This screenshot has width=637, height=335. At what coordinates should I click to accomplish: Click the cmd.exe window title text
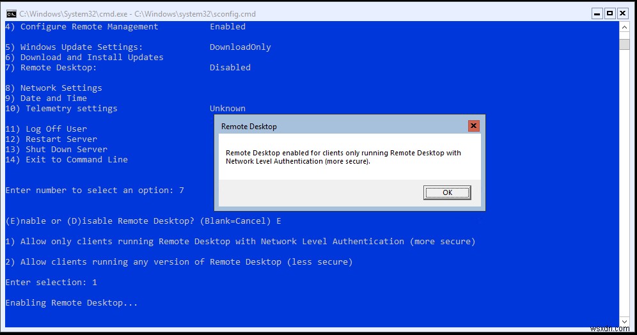138,14
